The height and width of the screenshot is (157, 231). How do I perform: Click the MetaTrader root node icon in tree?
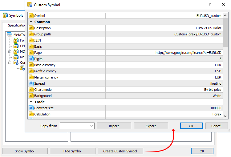click(10, 35)
